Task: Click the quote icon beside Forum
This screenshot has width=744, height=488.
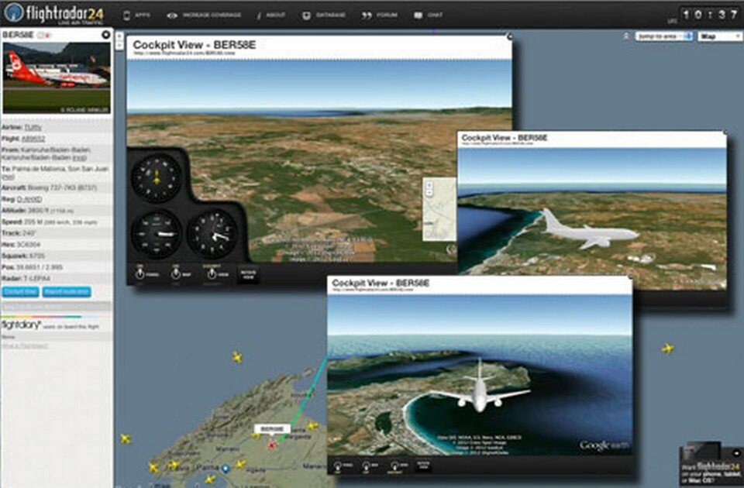Action: coord(367,15)
